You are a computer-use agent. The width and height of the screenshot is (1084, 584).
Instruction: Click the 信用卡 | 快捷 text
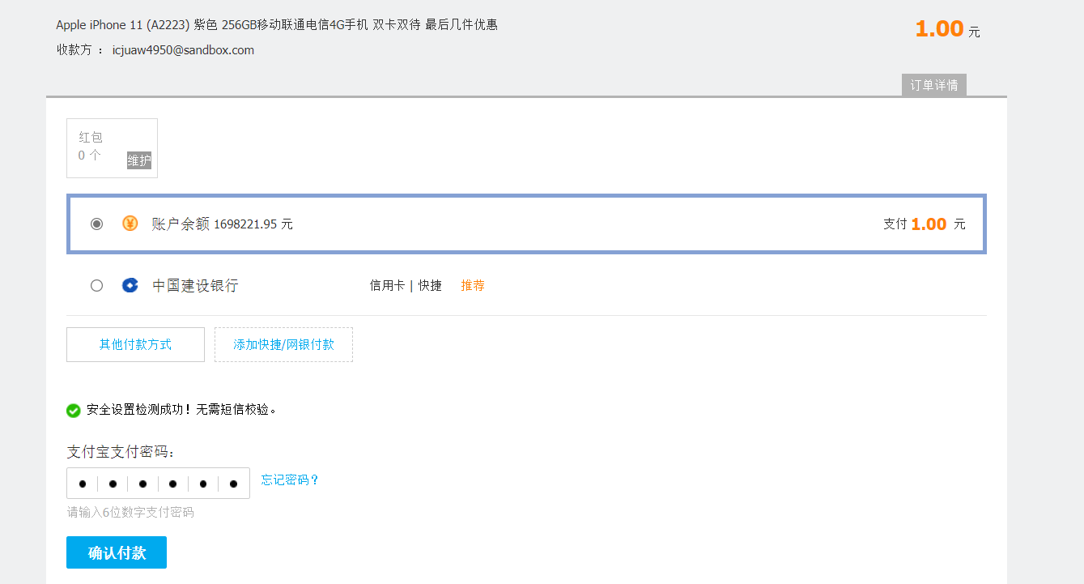pos(406,286)
